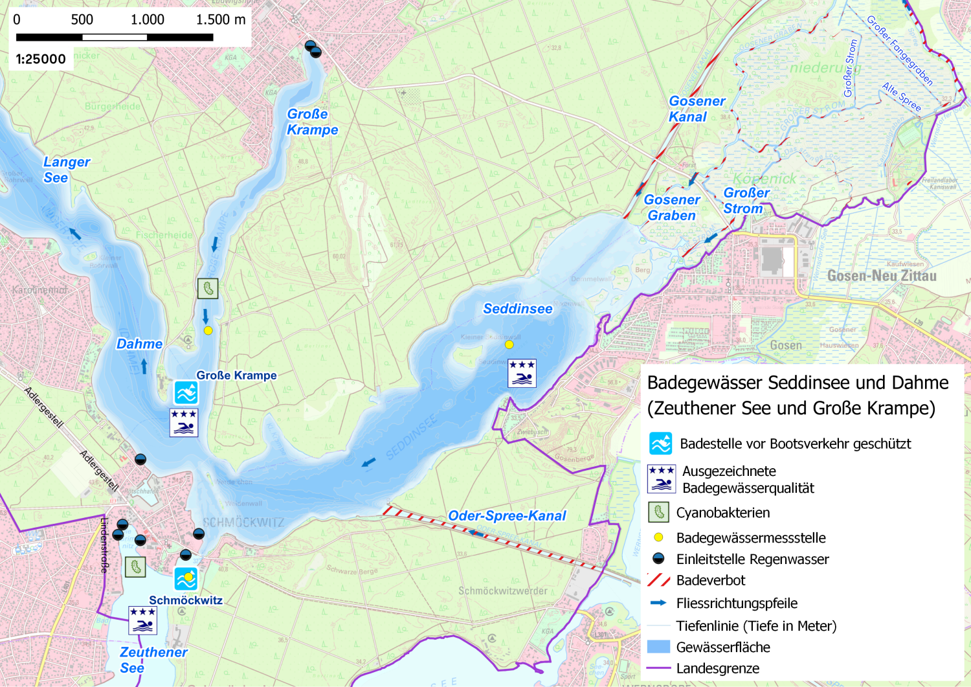971x687 pixels.
Task: Click the flow arrow in Seddinsee
Action: point(369,462)
